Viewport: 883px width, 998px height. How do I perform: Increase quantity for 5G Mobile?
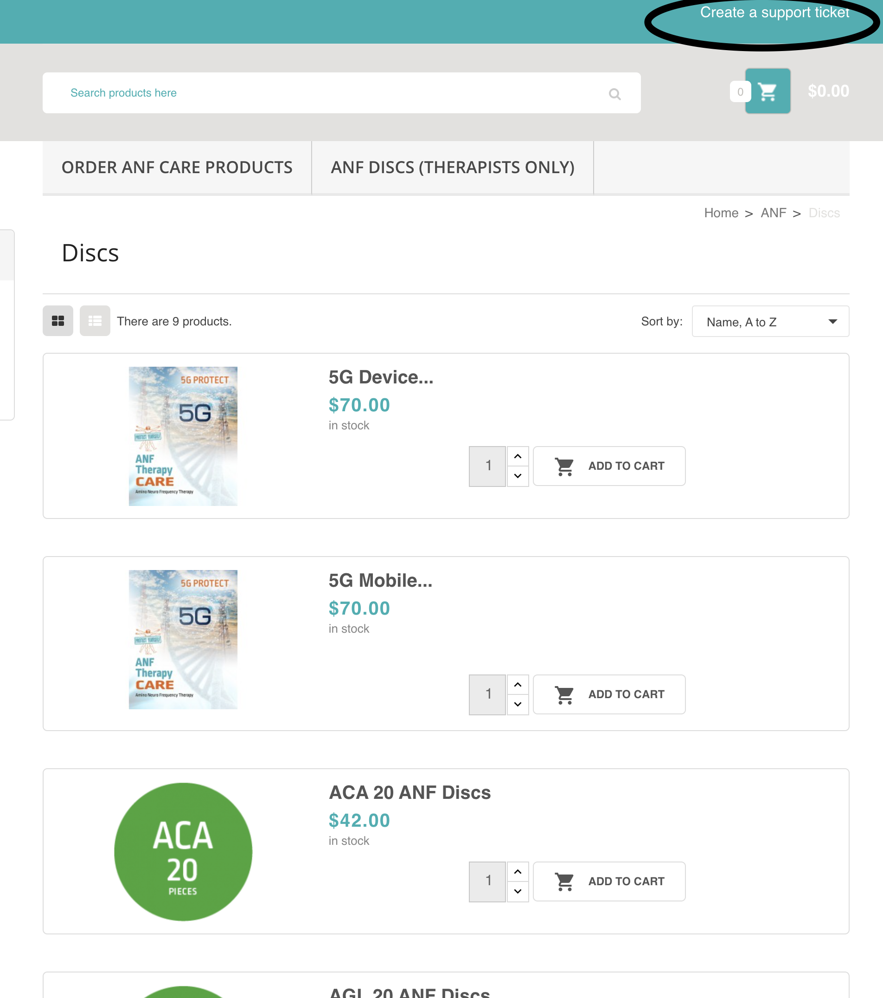tap(518, 685)
